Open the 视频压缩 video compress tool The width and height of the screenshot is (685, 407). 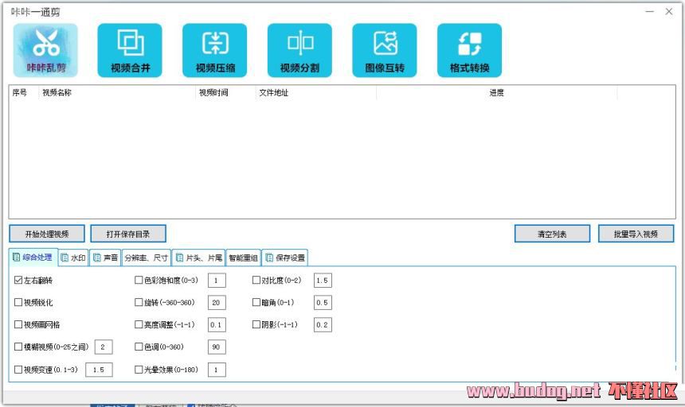(x=214, y=49)
